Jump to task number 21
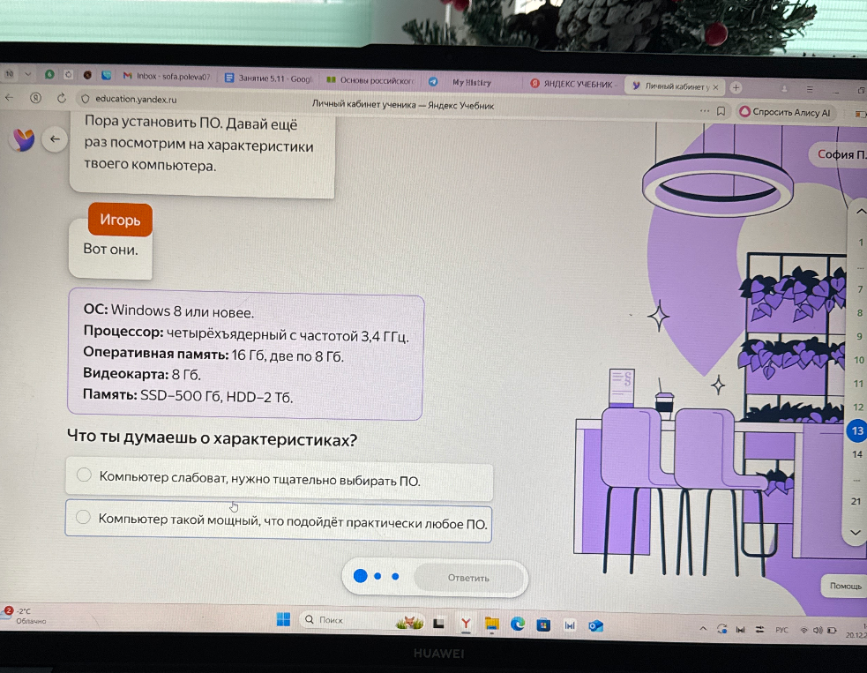This screenshot has height=673, width=867. tap(856, 501)
